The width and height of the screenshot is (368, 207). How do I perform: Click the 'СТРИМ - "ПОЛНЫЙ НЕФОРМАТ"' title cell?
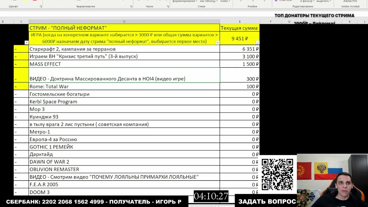[x=124, y=28]
